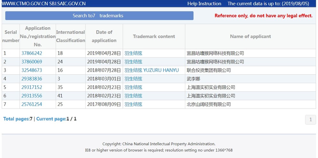Click the 'Date of application' column header
The height and width of the screenshot is (158, 318).
tap(104, 36)
